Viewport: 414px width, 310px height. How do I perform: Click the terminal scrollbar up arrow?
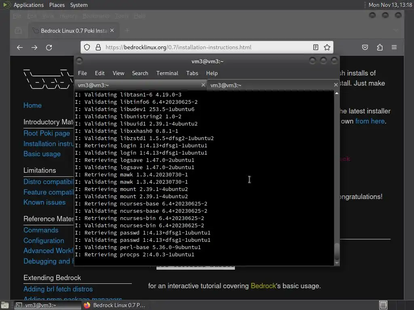pyautogui.click(x=337, y=93)
